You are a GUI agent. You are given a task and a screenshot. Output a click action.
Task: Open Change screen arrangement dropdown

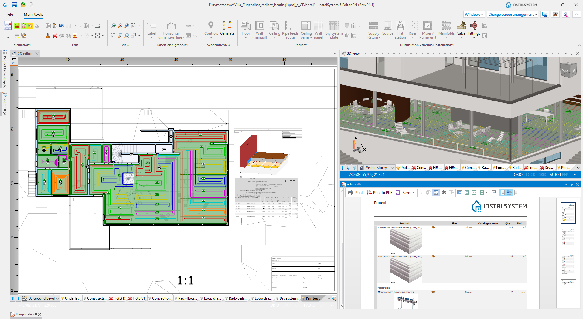513,15
